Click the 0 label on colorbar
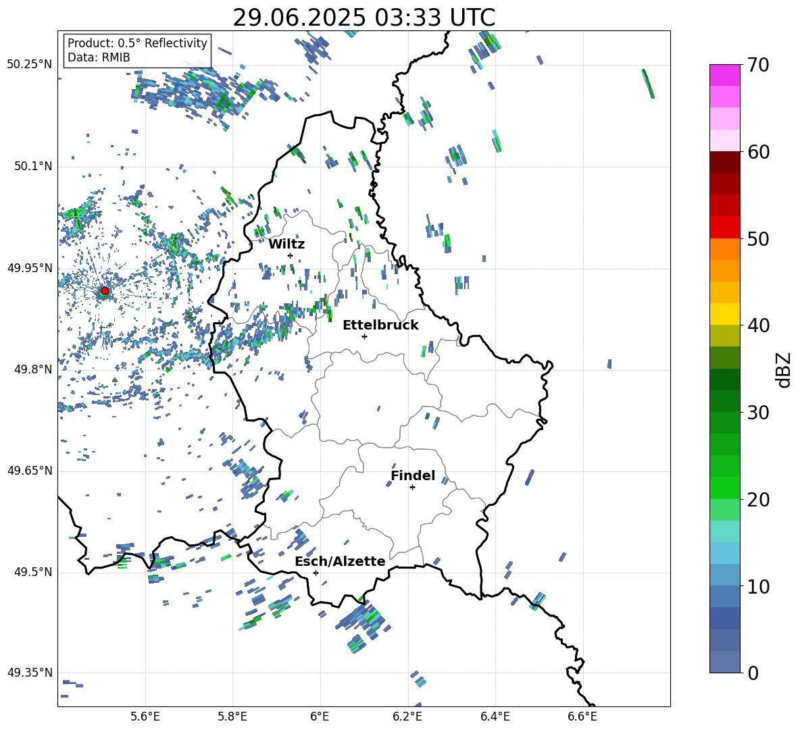 [x=753, y=673]
